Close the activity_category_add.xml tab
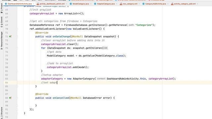Viewport: 212px width, 119px height. pos(197,4)
